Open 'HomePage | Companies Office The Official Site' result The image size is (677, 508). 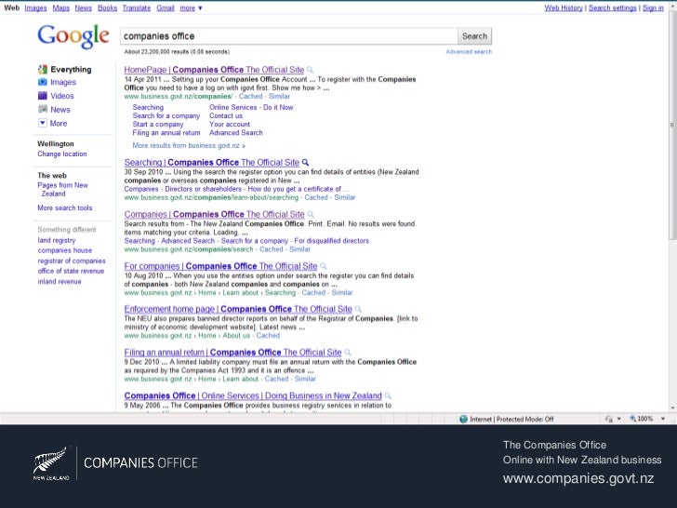tap(214, 70)
